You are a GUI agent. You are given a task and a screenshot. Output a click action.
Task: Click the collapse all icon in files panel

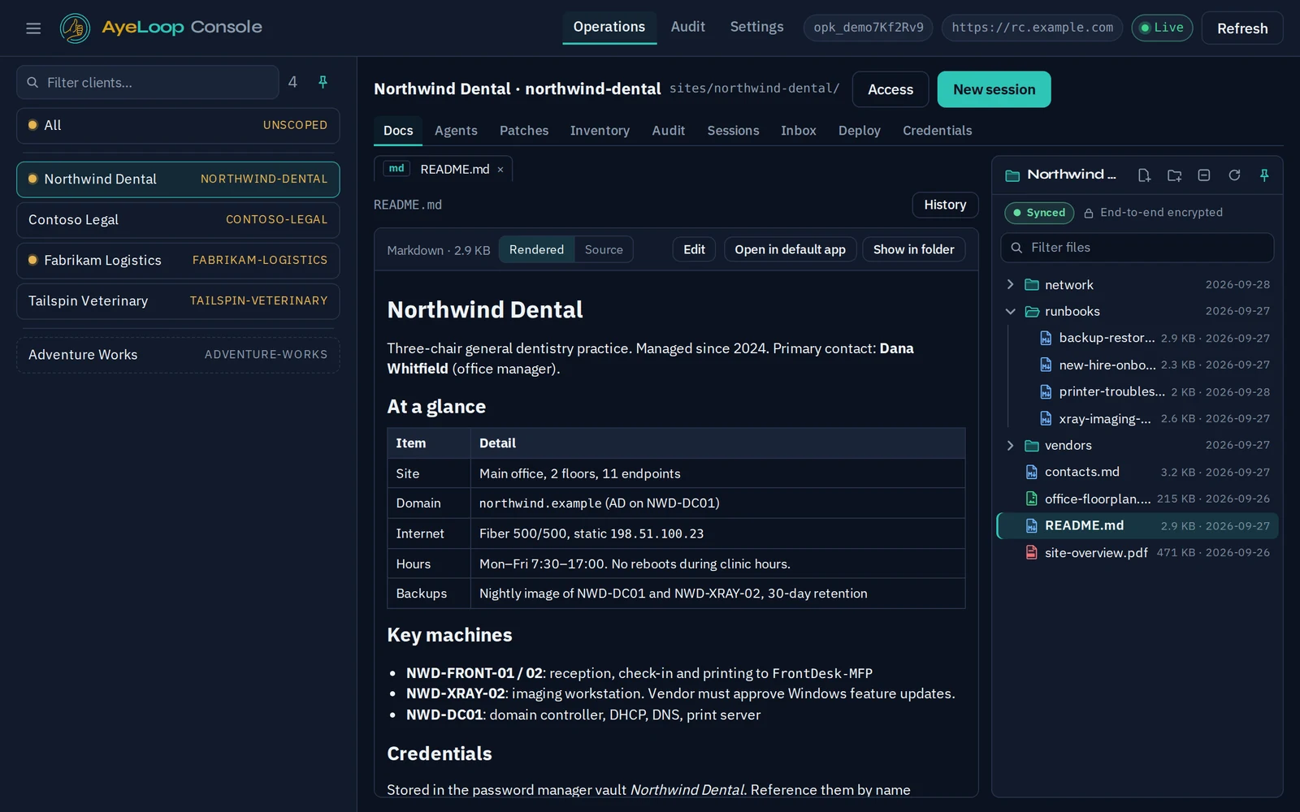(1204, 175)
